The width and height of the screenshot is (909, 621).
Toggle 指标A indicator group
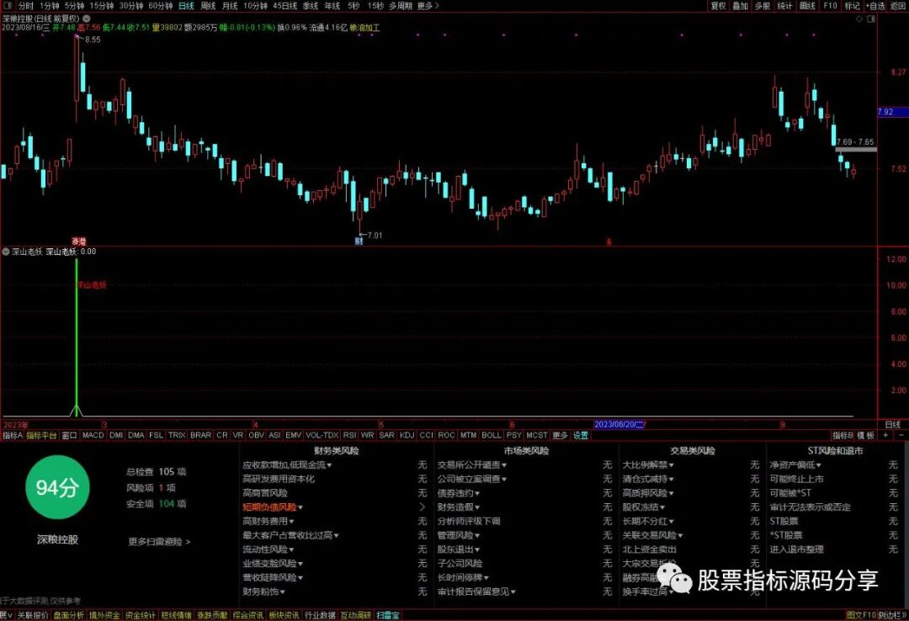click(13, 435)
